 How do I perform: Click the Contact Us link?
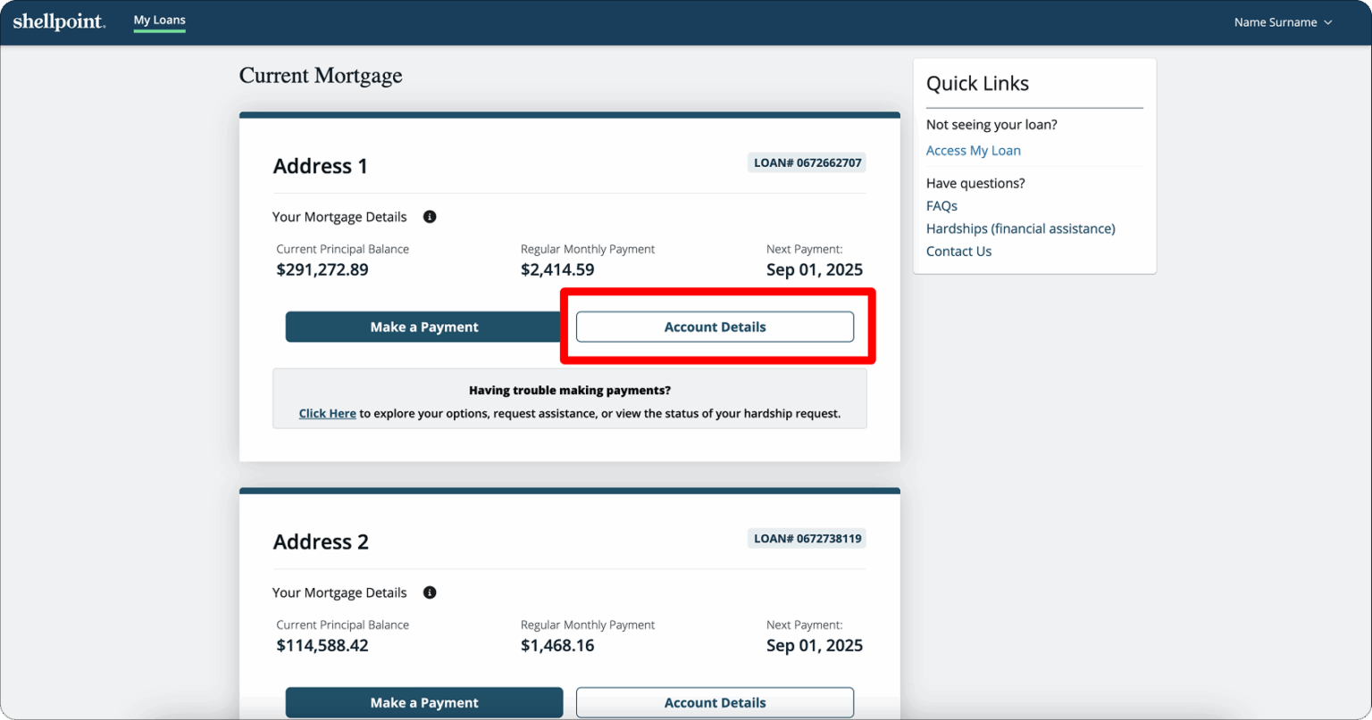click(958, 252)
